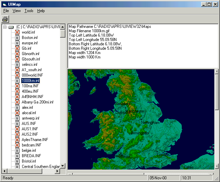
Task: Select Gbnorth.inf in the file tree
Action: 31,54
